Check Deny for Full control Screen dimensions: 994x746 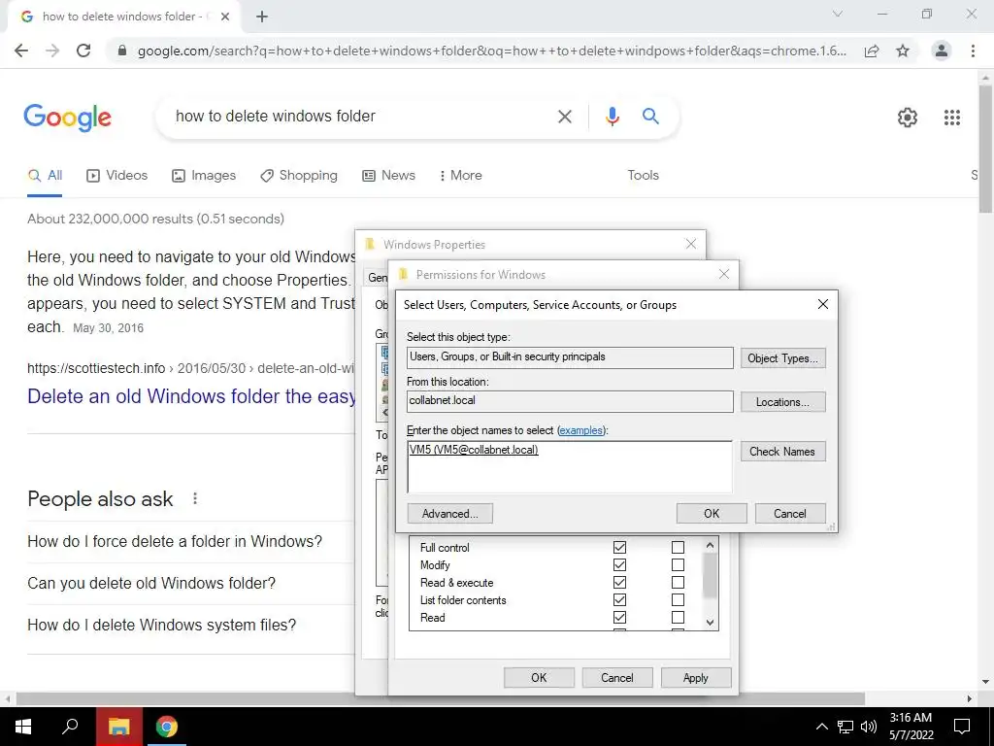[678, 547]
